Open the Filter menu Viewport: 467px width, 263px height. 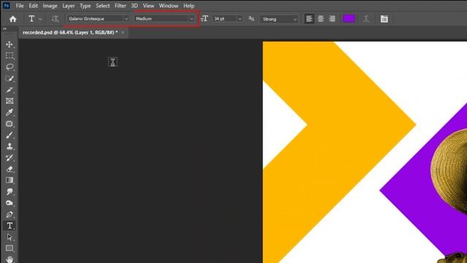pos(120,6)
